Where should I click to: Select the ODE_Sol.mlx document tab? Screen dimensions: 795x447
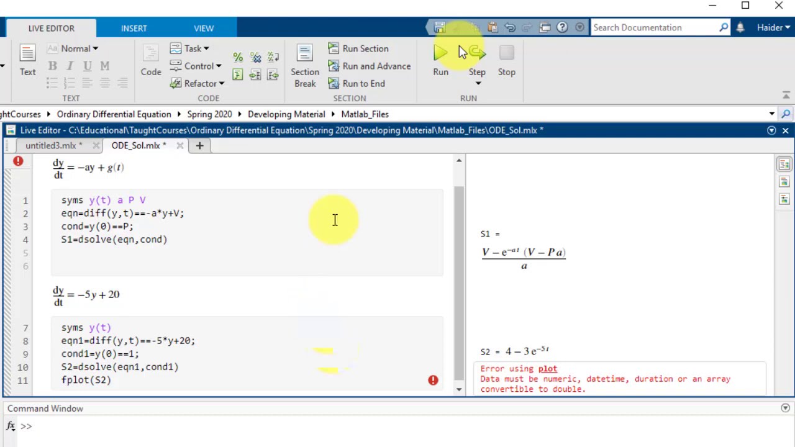click(139, 145)
